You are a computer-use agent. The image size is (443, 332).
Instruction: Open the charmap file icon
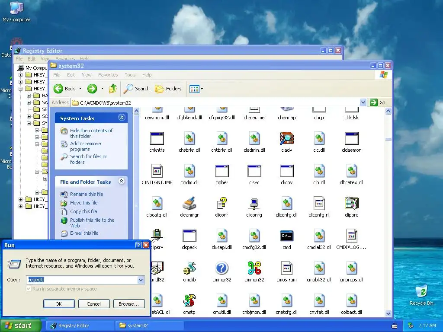286,110
